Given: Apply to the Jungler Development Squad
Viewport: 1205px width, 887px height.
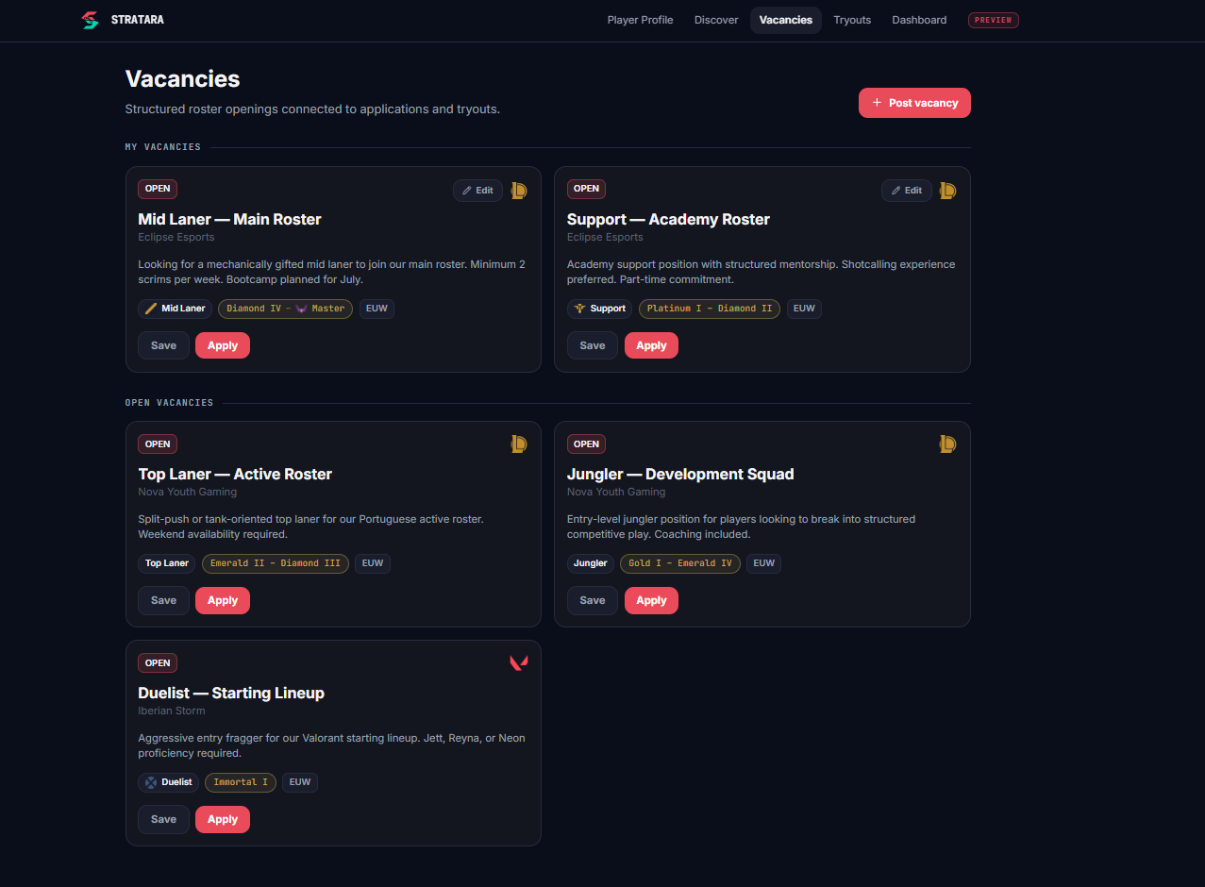Looking at the screenshot, I should 651,600.
